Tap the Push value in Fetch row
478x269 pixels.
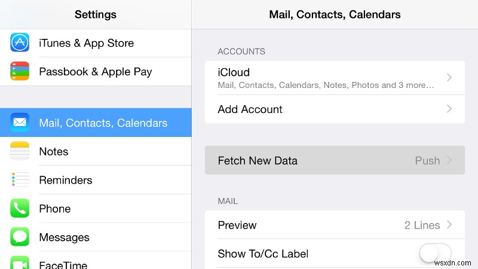pos(427,161)
